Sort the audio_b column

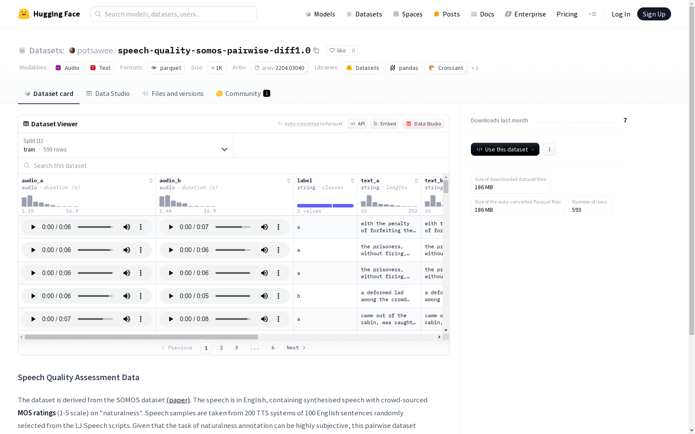coord(288,181)
